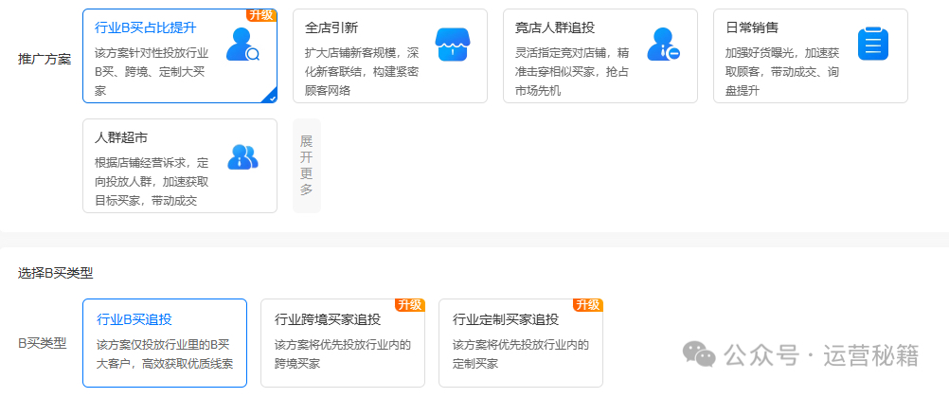Image resolution: width=949 pixels, height=398 pixels.
Task: Click the buyer search icon in 行业B买占比提升
Action: tap(242, 45)
